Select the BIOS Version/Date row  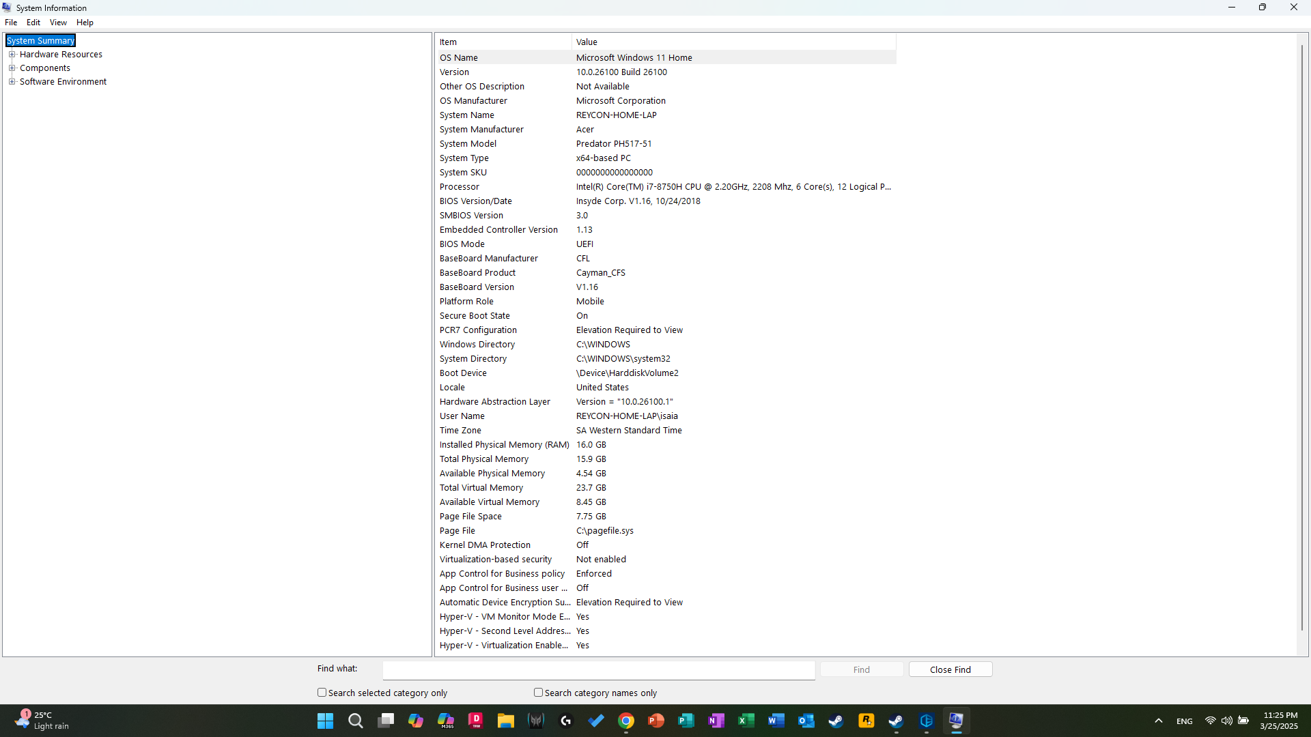[666, 201]
